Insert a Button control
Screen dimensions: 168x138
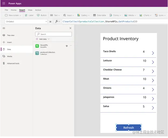point(42,15)
